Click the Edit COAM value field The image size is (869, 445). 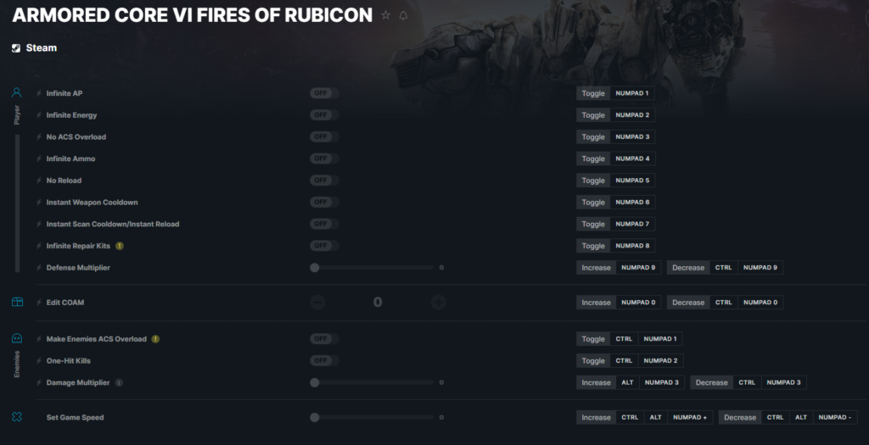tap(378, 303)
